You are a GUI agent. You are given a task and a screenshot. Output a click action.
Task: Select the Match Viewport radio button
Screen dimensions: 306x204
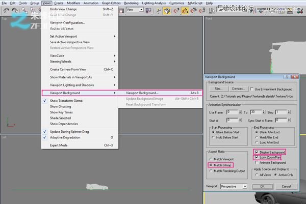pos(212,159)
